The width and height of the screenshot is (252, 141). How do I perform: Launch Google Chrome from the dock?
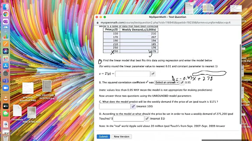6,14
